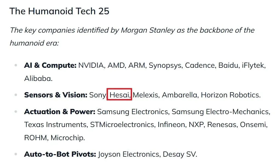Image resolution: width=276 pixels, height=166 pixels.
Task: Click the bold Auto-to-Bot Pivots label
Action: click(x=60, y=154)
